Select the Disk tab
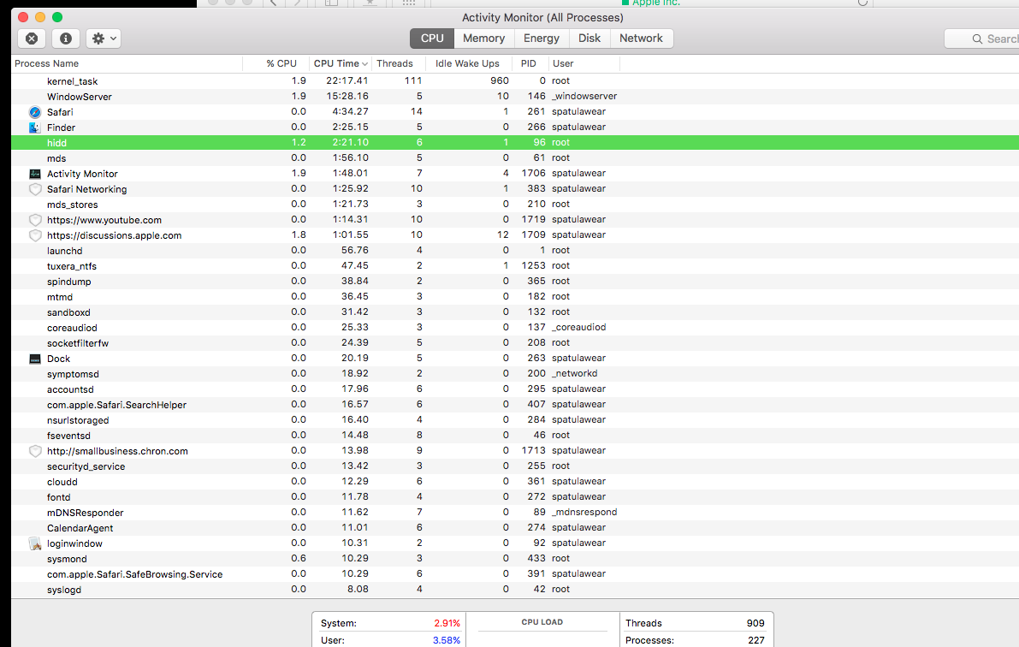 (x=589, y=39)
